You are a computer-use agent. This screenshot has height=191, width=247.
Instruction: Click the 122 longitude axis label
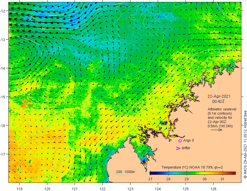coord(102,189)
